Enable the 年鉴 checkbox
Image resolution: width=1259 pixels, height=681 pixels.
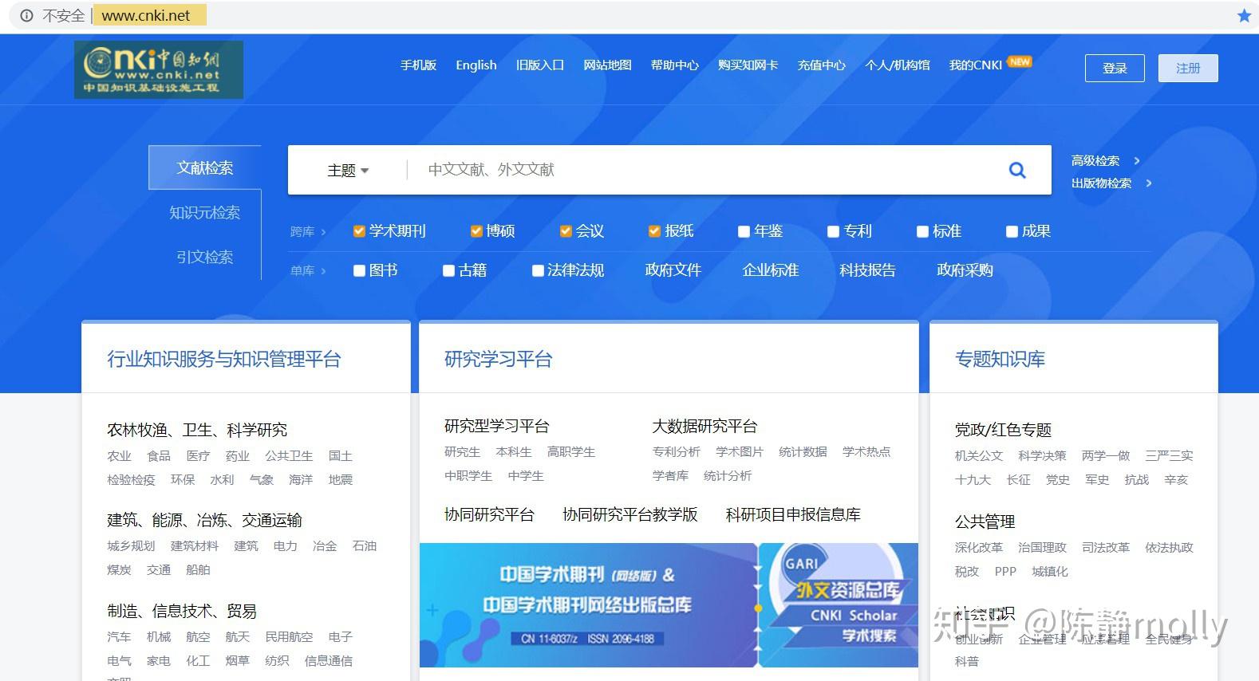pos(744,231)
